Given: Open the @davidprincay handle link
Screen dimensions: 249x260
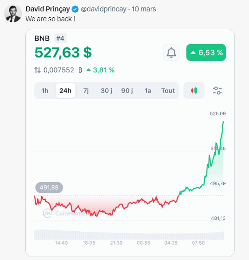Looking at the screenshot, I should (104, 9).
